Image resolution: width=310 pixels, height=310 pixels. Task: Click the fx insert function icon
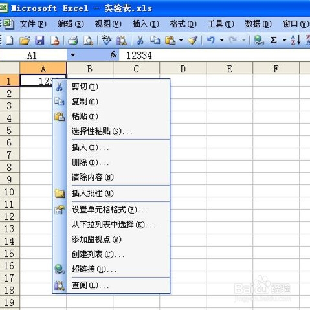[x=113, y=55]
